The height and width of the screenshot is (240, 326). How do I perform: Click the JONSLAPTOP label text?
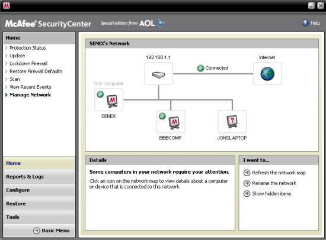(232, 138)
